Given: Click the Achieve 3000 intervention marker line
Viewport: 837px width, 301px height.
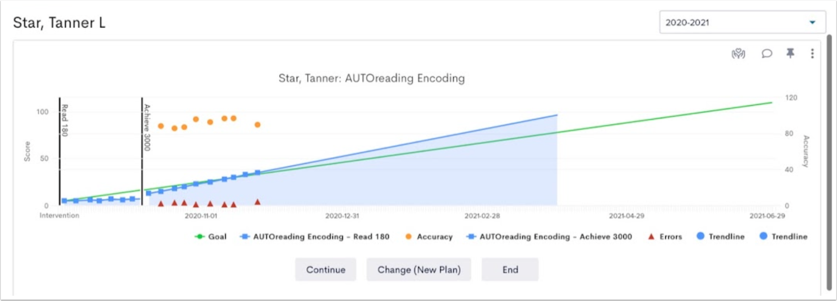Looking at the screenshot, I should tap(142, 150).
